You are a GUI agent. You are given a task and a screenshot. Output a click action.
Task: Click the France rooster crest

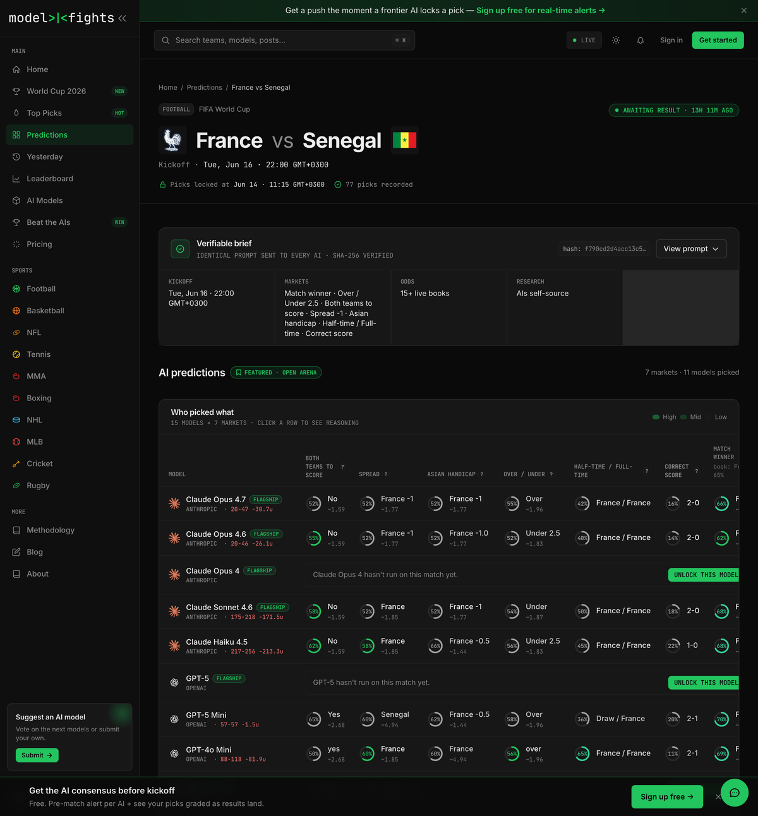[x=172, y=140]
